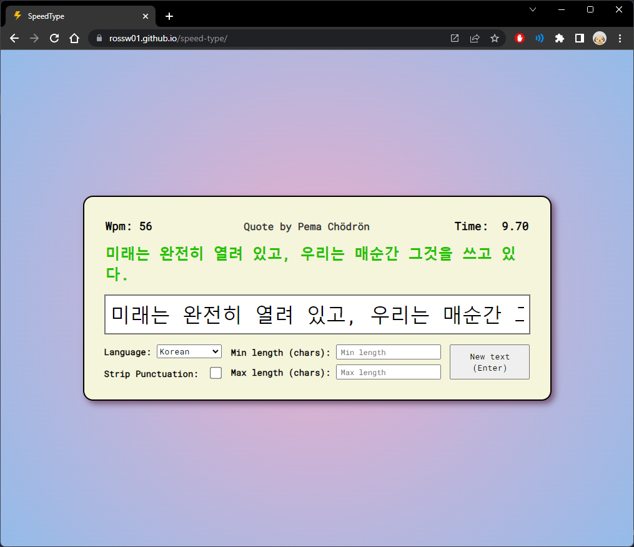This screenshot has height=547, width=634.
Task: Click the profile avatar icon
Action: click(600, 38)
